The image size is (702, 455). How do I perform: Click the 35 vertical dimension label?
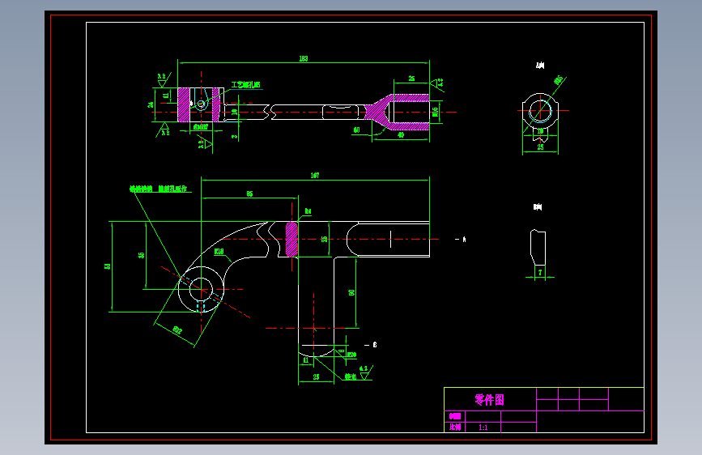pyautogui.click(x=142, y=255)
